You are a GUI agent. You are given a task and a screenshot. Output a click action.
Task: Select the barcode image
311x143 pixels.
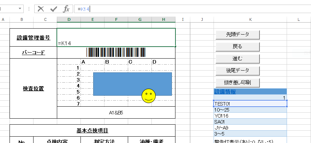[x=116, y=52]
